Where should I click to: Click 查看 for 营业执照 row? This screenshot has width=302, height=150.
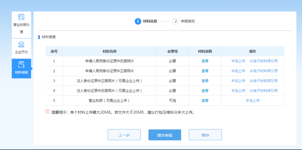click(x=205, y=100)
